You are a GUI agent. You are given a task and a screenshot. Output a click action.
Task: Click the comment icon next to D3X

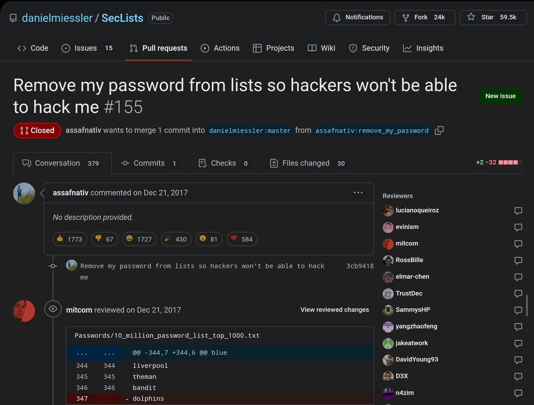[518, 377]
